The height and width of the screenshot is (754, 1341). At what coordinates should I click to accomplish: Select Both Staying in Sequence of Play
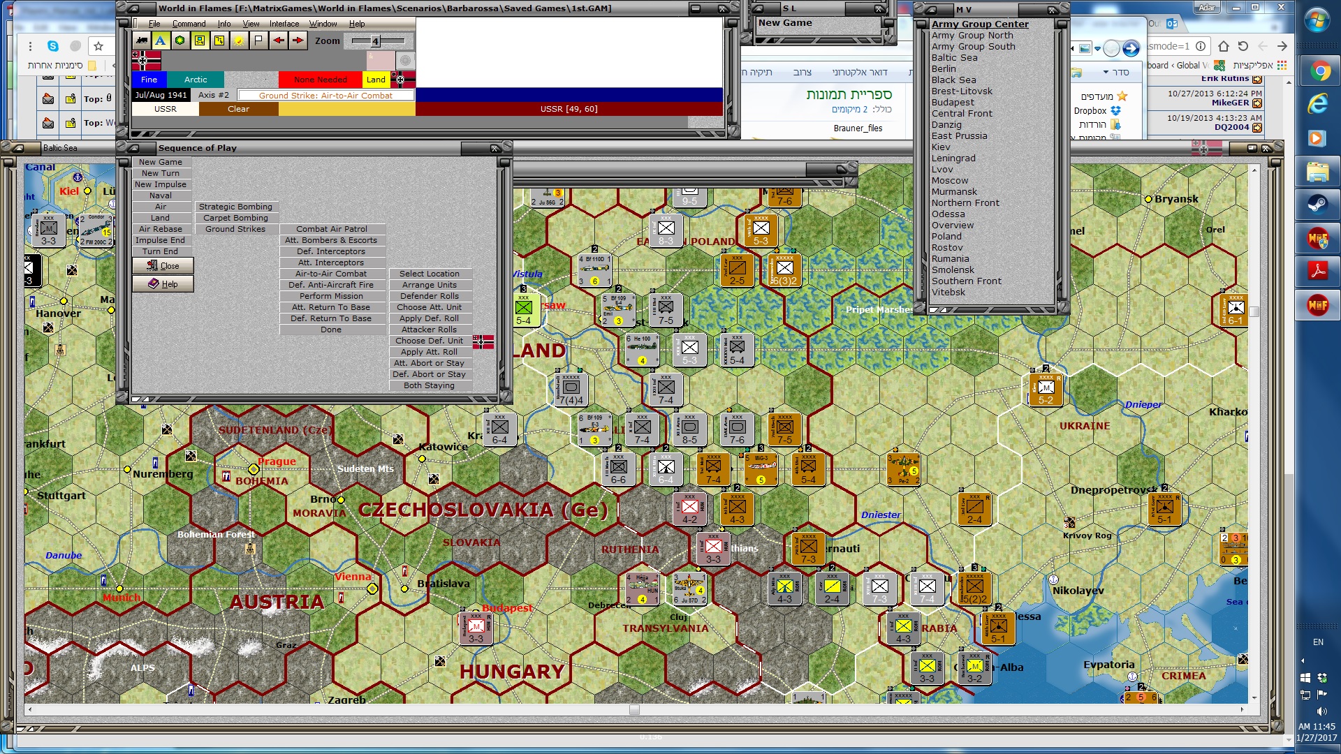pyautogui.click(x=429, y=385)
